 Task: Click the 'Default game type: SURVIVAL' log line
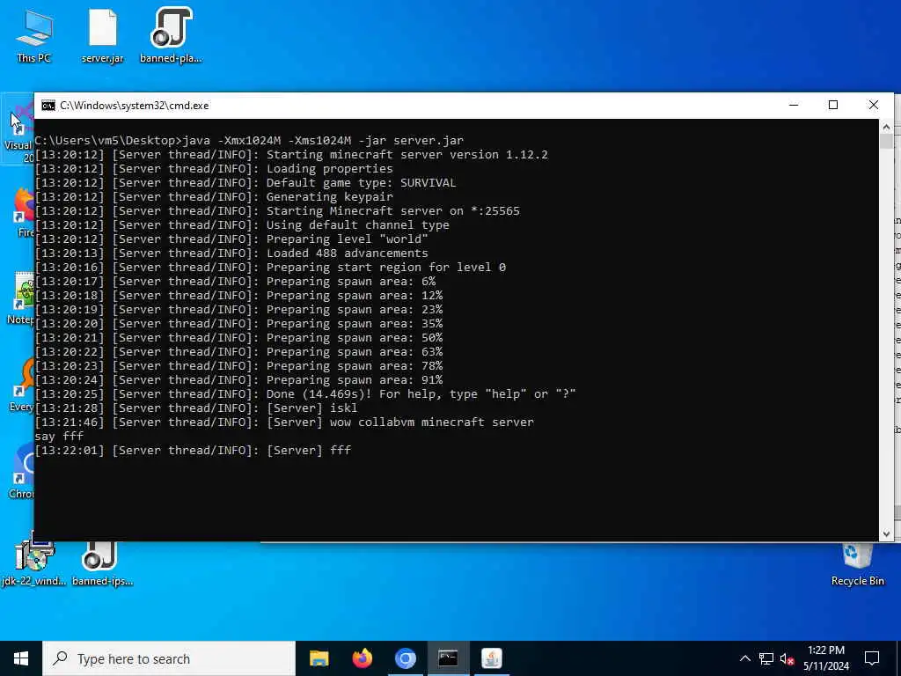[245, 183]
